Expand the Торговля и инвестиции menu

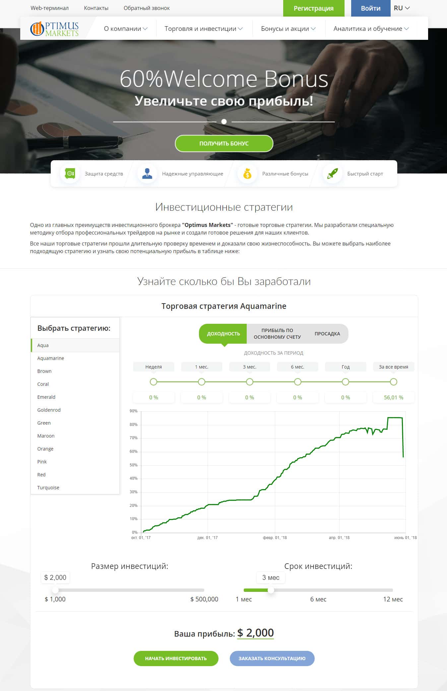[204, 29]
